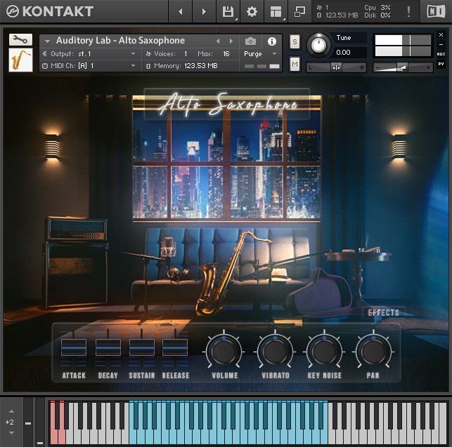
Task: Click the Tune value 0.00 field
Action: (x=349, y=53)
